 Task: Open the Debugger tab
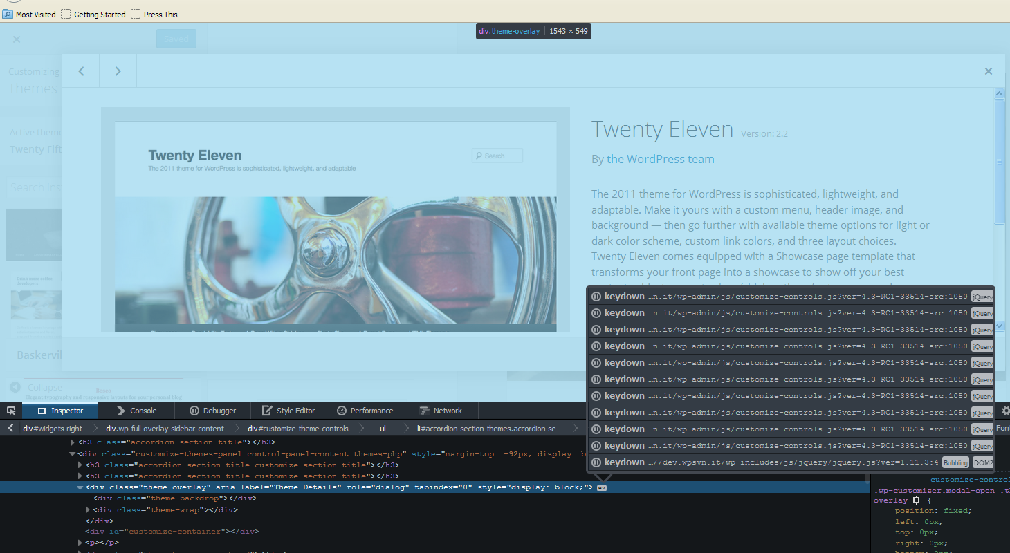pos(213,411)
